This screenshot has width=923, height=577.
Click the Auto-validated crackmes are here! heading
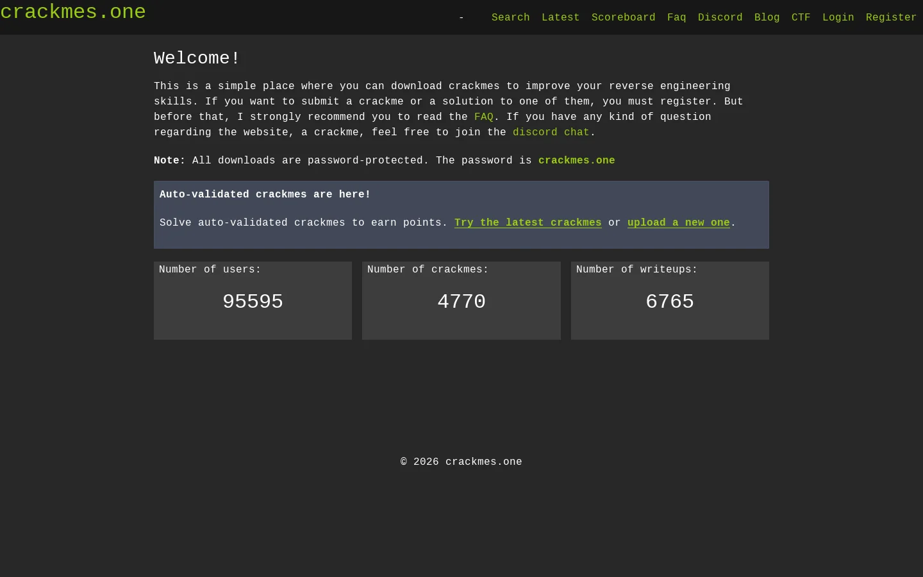click(265, 194)
